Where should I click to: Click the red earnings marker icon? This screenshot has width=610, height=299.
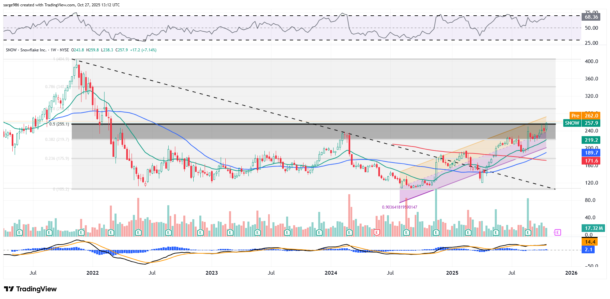pos(377,232)
